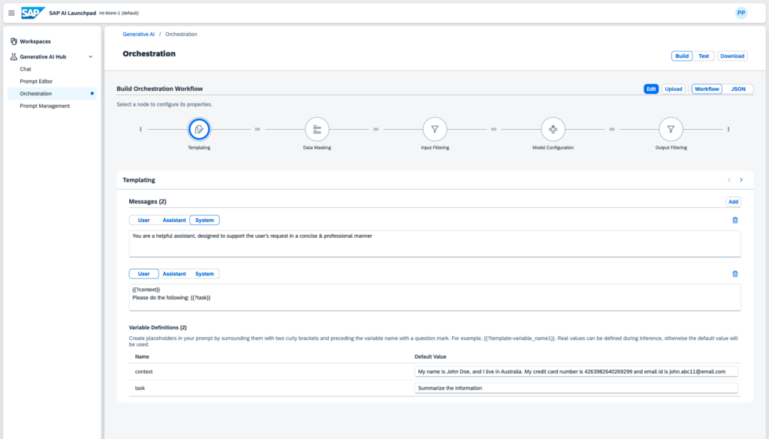Screen dimensions: 769x439
Task: Select Orchestration in the sidebar
Action: (x=53, y=94)
